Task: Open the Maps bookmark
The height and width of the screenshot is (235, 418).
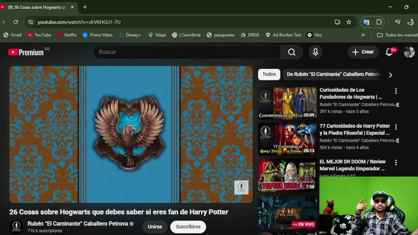Action: pos(157,35)
